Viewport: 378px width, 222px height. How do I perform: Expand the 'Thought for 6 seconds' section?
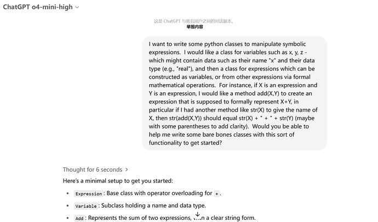coord(93,170)
